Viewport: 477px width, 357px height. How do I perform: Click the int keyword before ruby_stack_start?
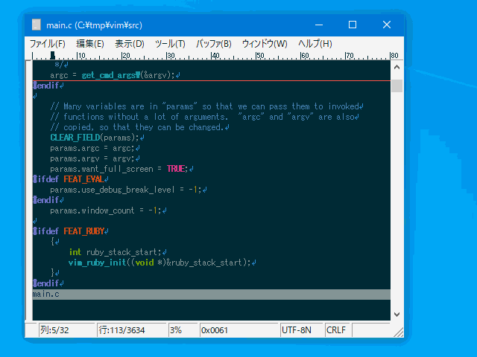(75, 252)
